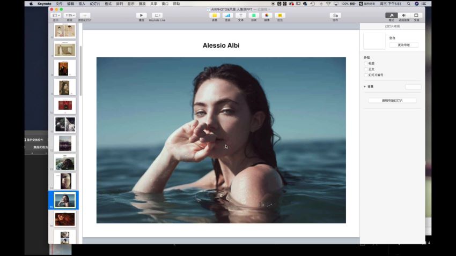Screen dimensions: 456x256
Task: Click the Siri icon in menu bar
Action: click(x=416, y=4)
